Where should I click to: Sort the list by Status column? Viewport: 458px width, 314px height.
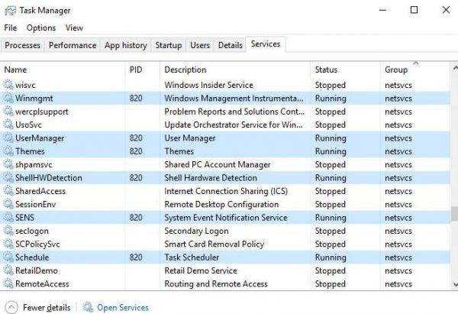326,70
